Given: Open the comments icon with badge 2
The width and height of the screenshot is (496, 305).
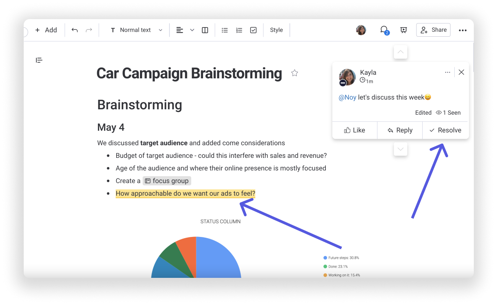Looking at the screenshot, I should (x=384, y=30).
